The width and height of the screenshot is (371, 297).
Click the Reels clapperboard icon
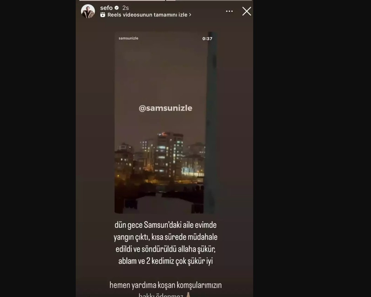tap(103, 15)
